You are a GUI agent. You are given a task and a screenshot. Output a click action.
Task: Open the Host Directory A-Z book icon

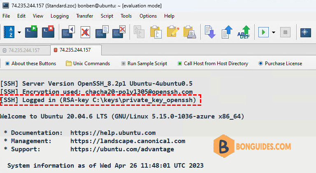[9, 32]
